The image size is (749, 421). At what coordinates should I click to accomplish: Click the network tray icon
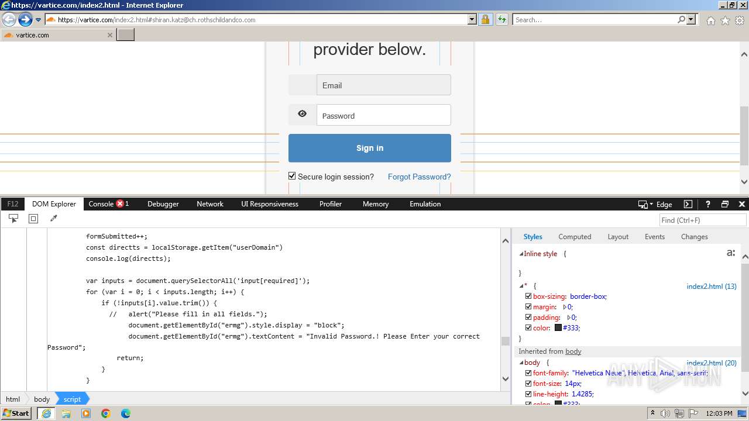679,413
